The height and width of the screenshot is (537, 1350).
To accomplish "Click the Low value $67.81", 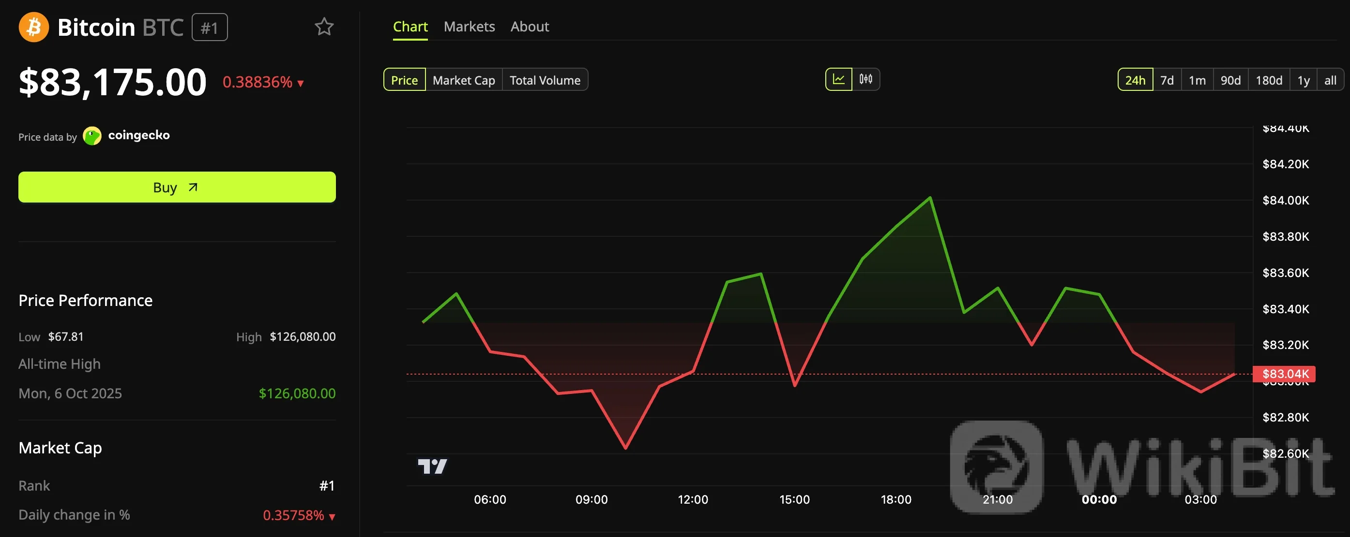I will click(65, 336).
